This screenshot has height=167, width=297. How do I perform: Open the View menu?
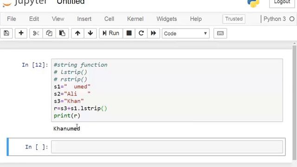click(58, 19)
